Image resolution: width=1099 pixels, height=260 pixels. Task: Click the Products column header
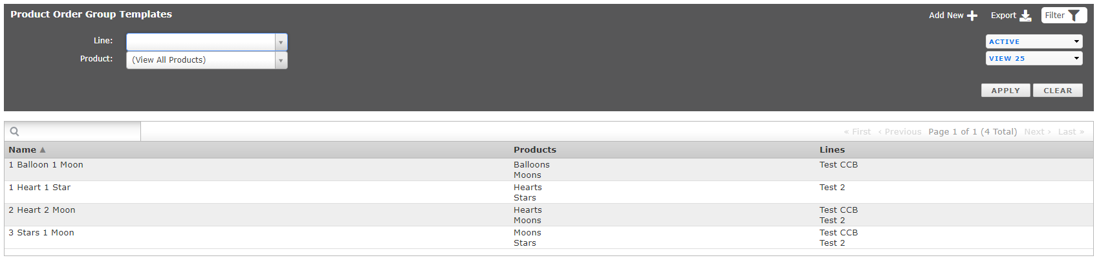pos(535,150)
